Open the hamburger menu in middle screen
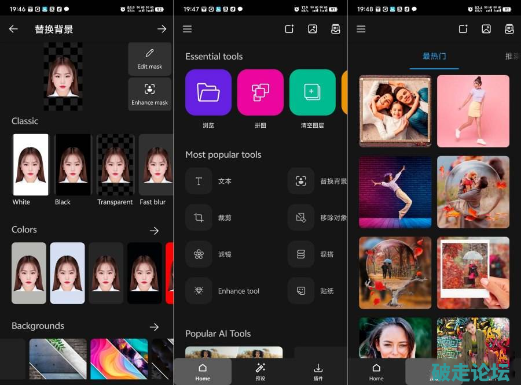 187,29
